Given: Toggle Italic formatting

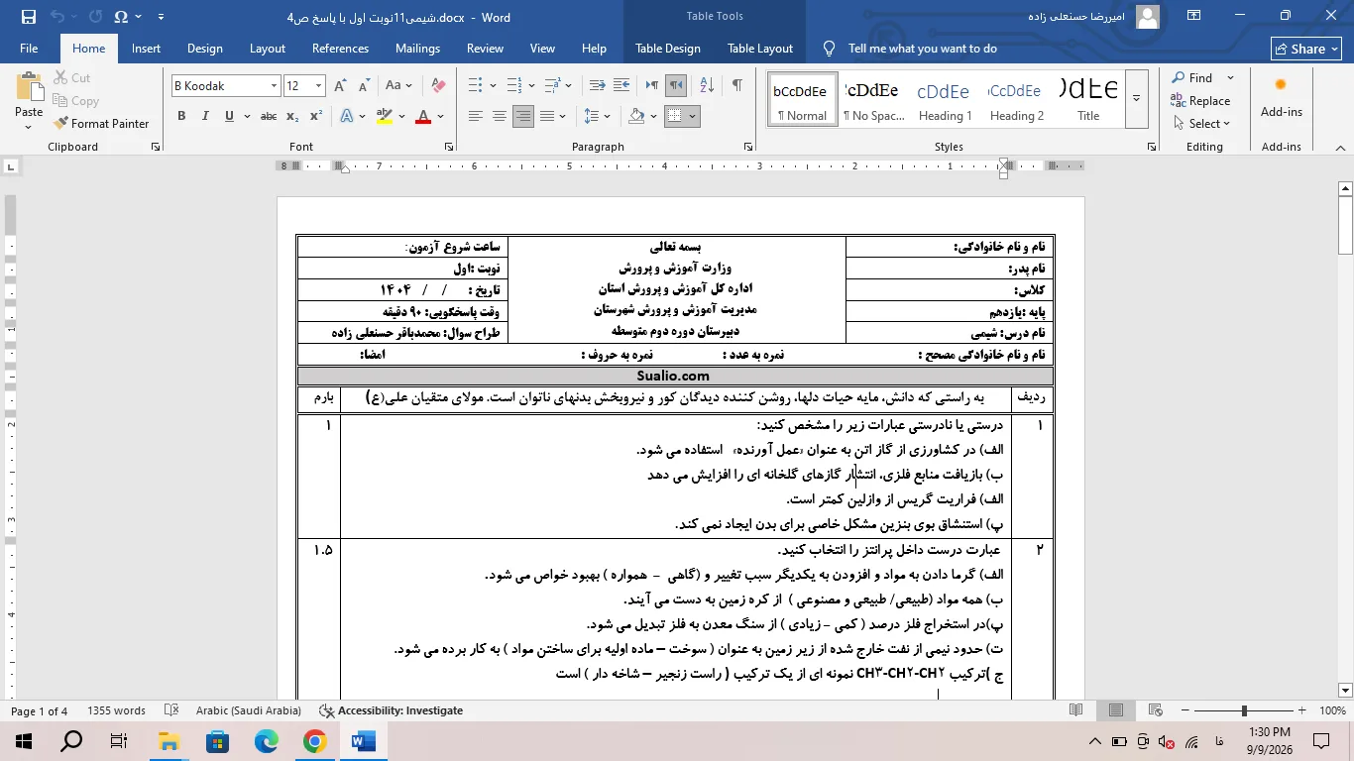Looking at the screenshot, I should click(x=205, y=116).
